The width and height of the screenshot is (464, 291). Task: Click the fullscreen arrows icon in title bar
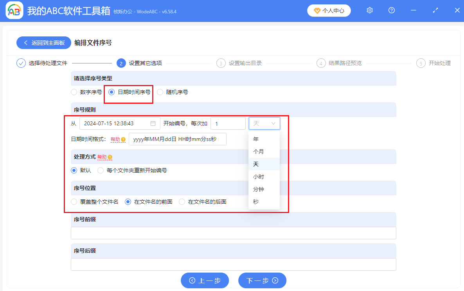(435, 10)
